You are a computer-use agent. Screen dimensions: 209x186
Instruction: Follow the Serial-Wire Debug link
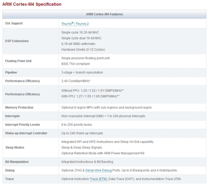tap(99, 171)
